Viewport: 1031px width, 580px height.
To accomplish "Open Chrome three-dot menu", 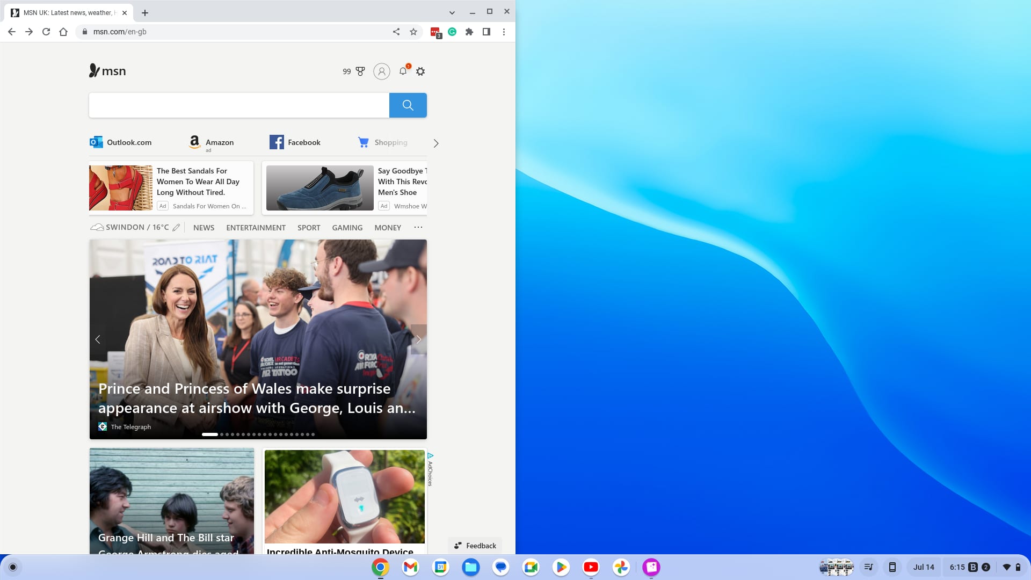I will 504,32.
